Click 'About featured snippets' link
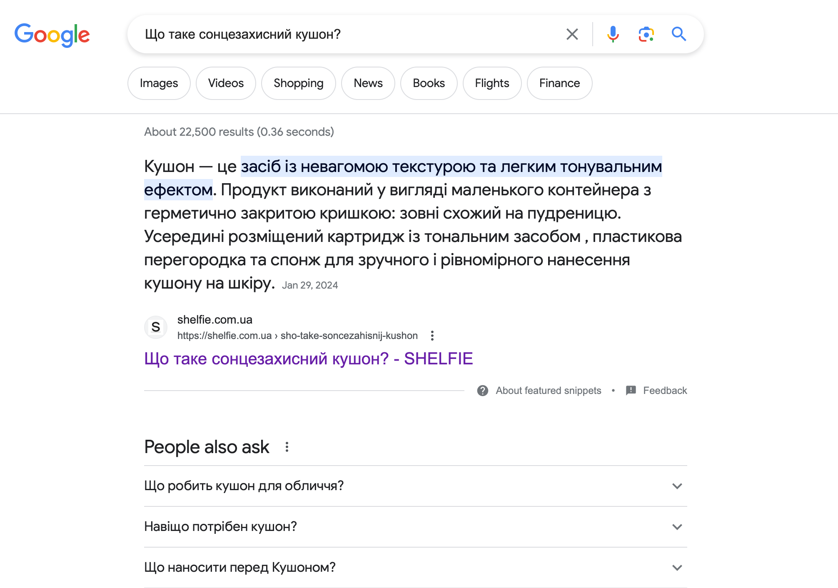Viewport: 838px width, 588px height. [x=548, y=391]
